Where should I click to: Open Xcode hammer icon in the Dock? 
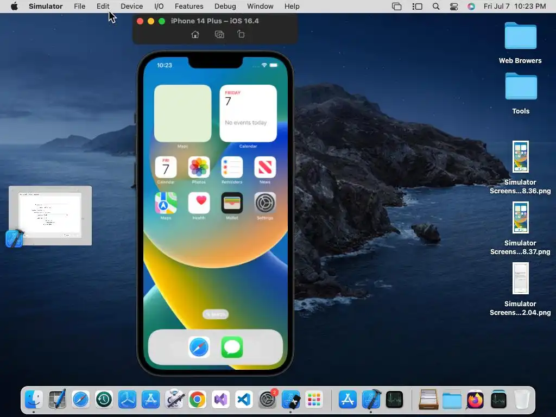click(x=371, y=400)
